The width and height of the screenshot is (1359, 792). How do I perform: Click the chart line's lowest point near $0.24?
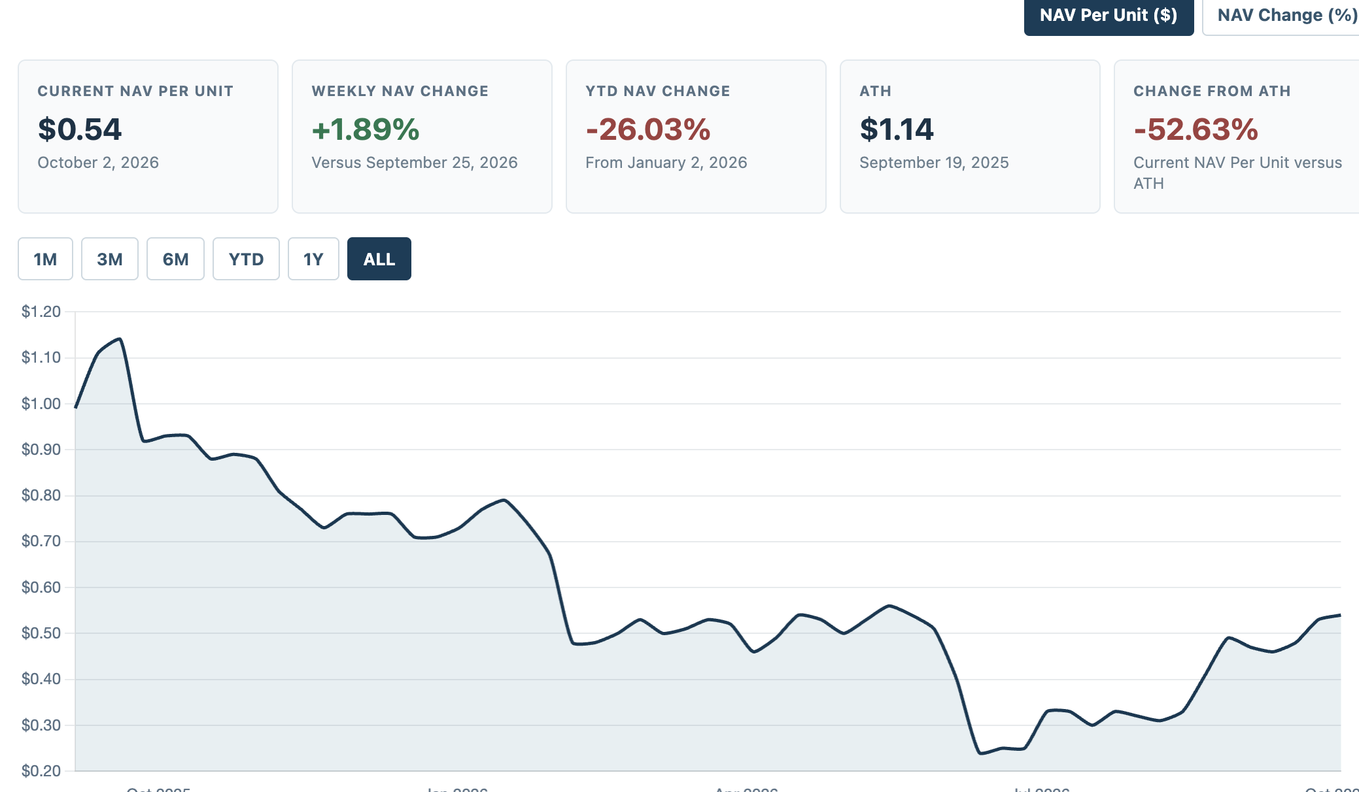[x=980, y=753]
